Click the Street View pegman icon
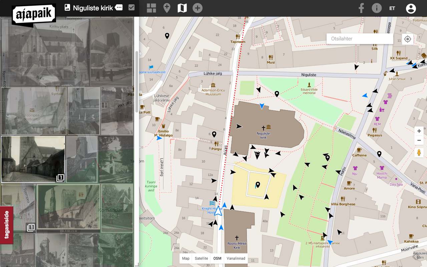Screen dimensions: 427x267 click(x=419, y=153)
